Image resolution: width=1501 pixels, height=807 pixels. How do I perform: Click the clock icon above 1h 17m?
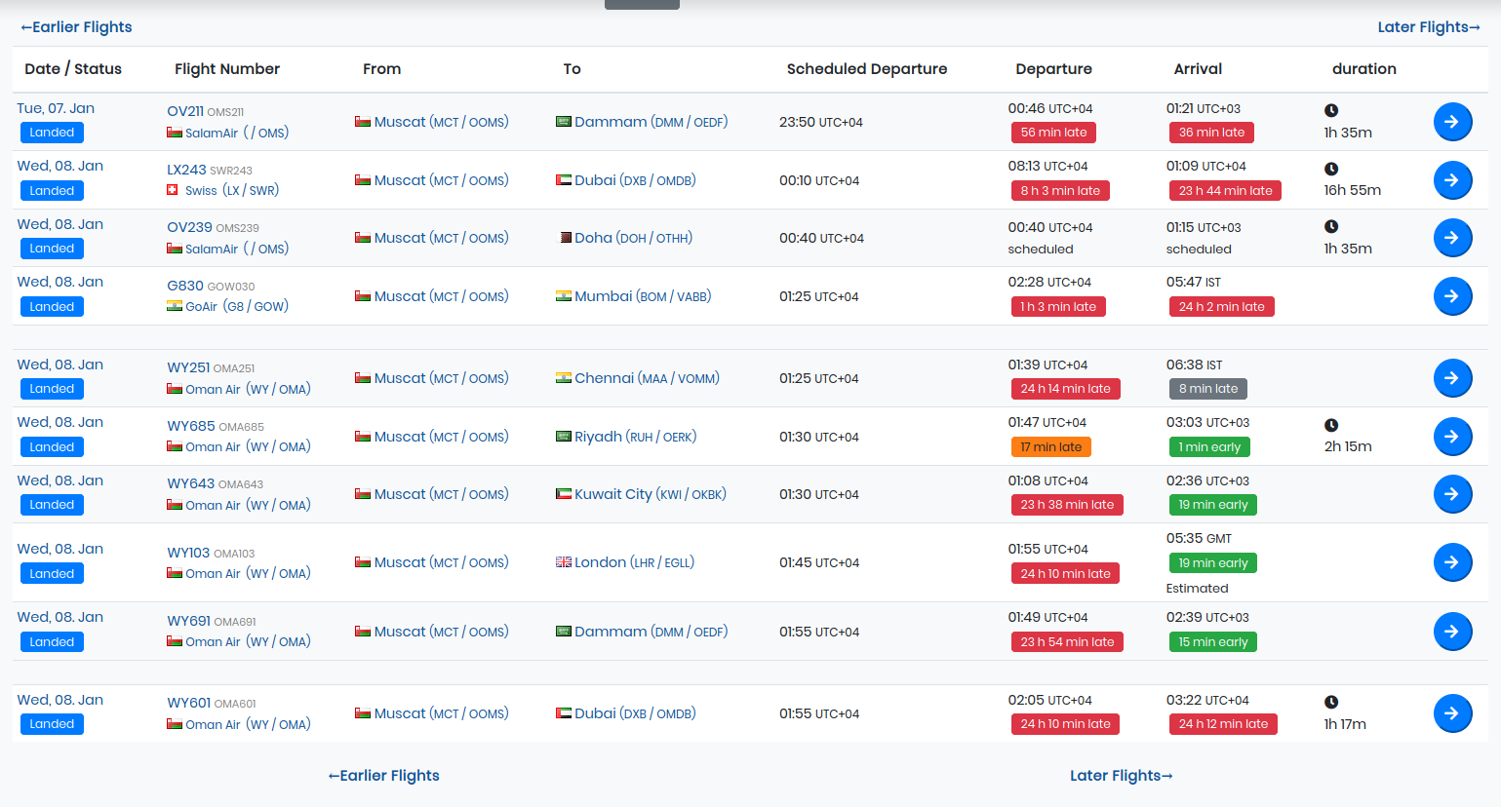coord(1331,702)
